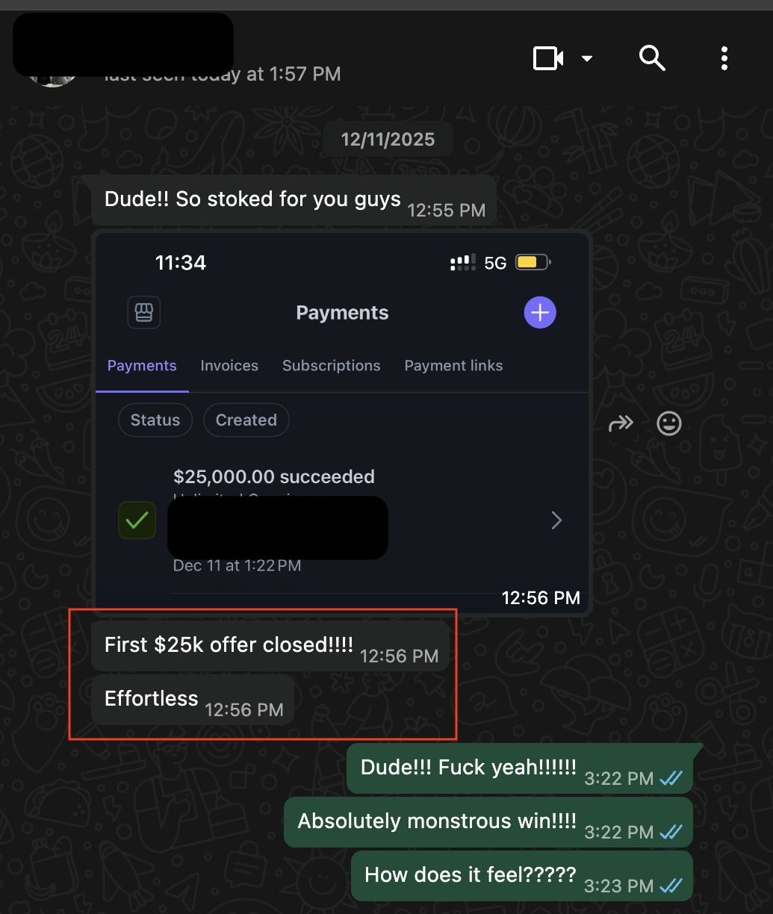773x914 pixels.
Task: Click the purple plus button in Payments
Action: pyautogui.click(x=540, y=312)
